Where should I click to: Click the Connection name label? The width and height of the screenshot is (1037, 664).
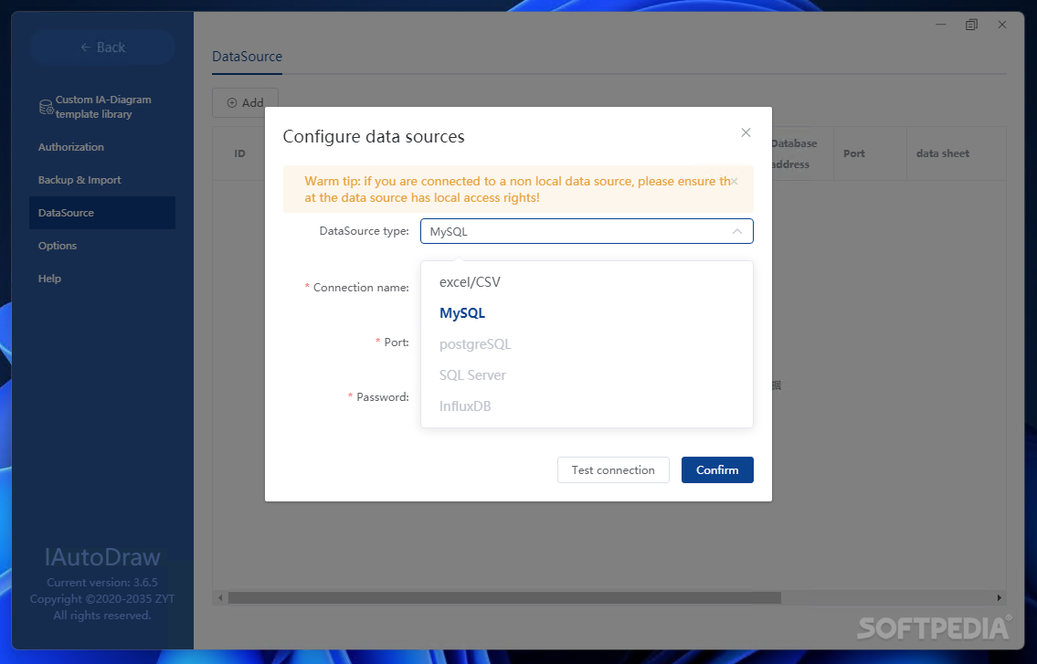(361, 288)
